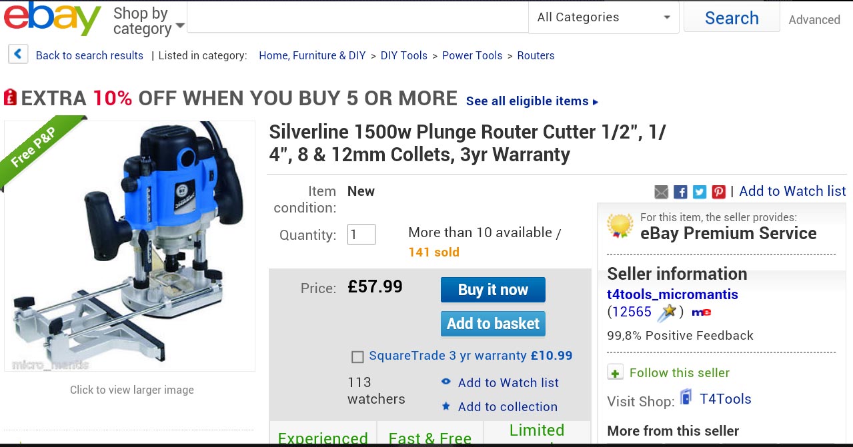The height and width of the screenshot is (447, 853).
Task: Click the back arrow icon
Action: point(18,55)
